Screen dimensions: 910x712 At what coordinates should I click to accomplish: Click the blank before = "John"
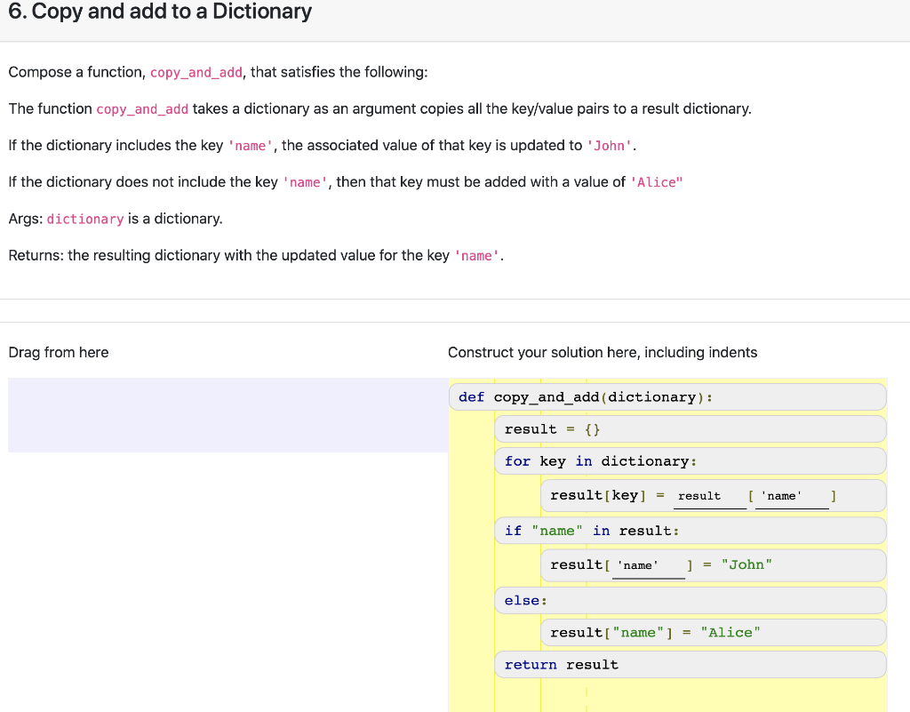click(649, 564)
